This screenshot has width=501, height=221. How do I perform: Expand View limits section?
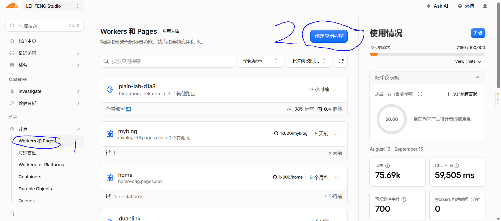coord(468,61)
